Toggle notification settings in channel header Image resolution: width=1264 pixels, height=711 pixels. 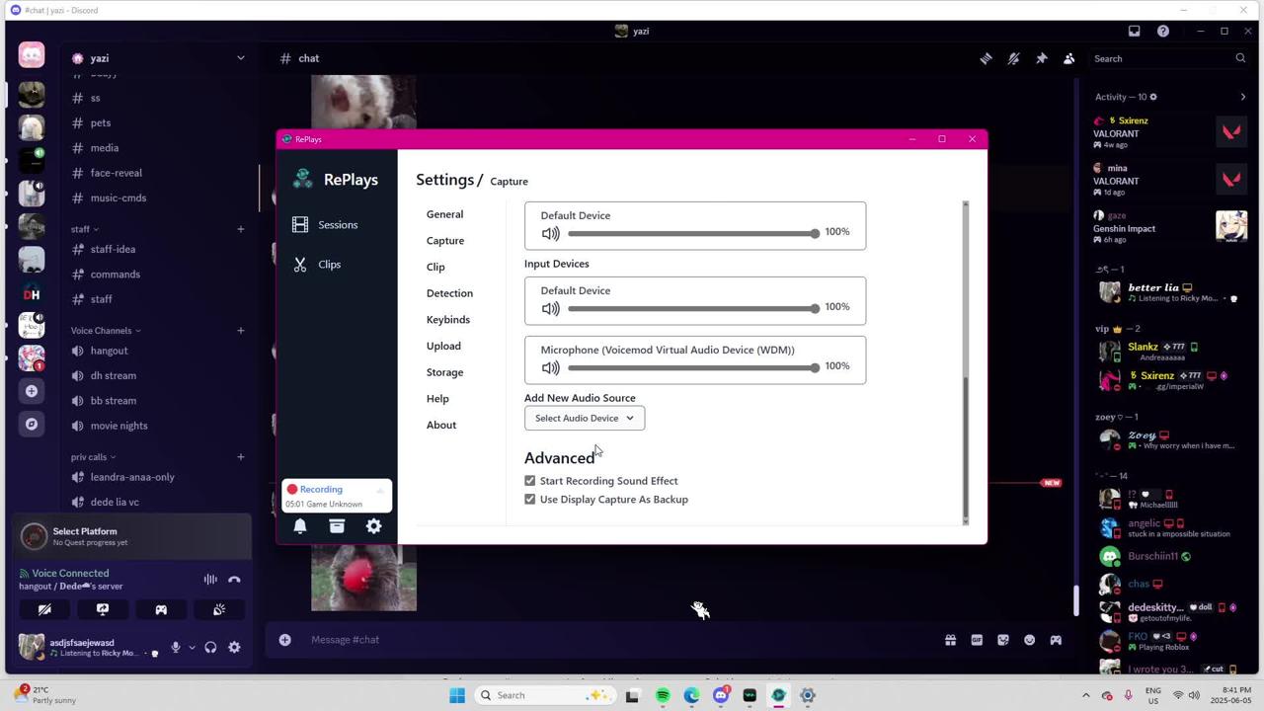pos(1013,58)
